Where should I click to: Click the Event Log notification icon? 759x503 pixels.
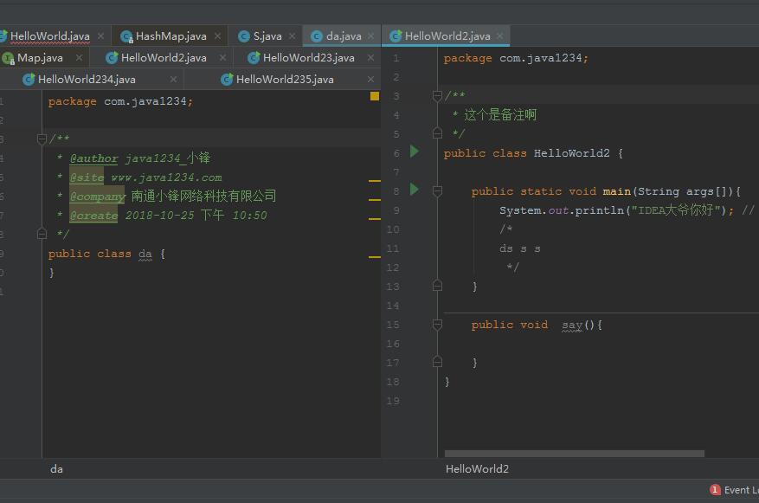pos(715,490)
